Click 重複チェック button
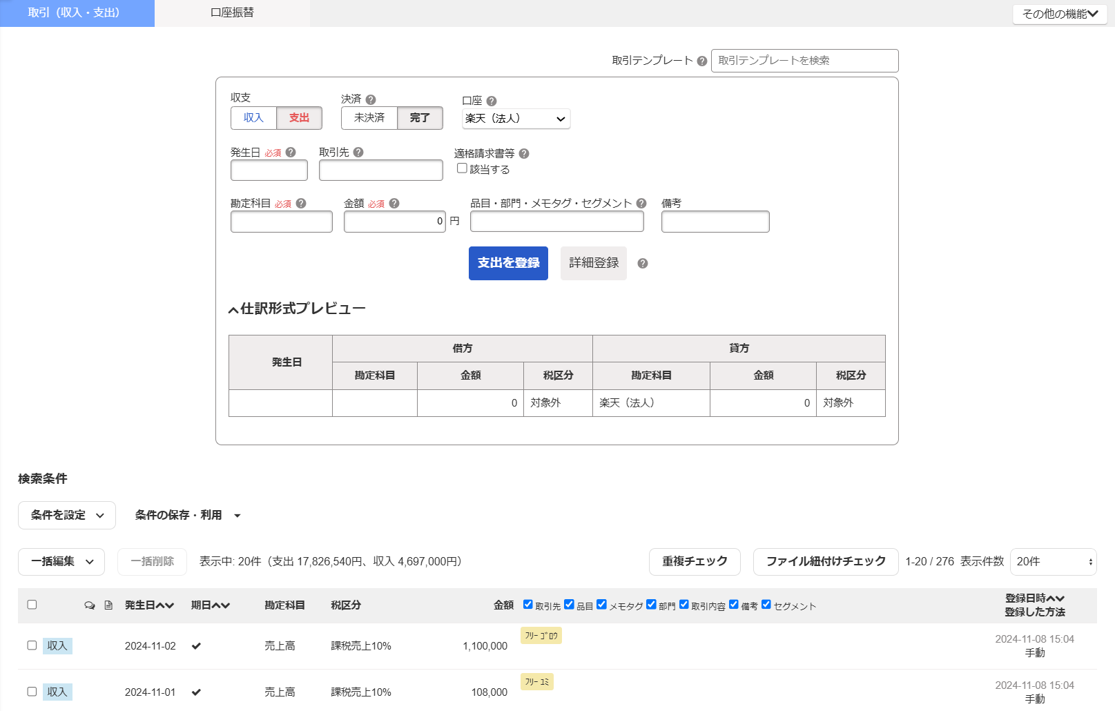 coord(695,562)
